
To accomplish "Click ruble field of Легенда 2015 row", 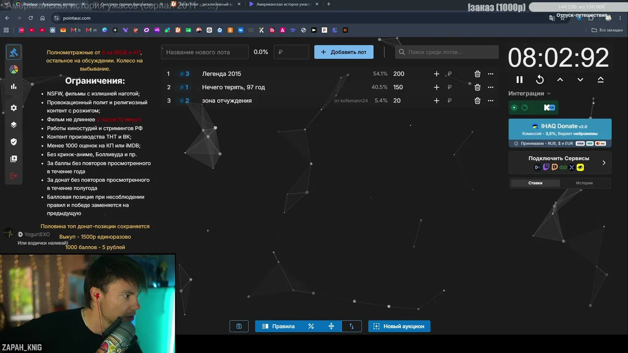I will click(456, 74).
